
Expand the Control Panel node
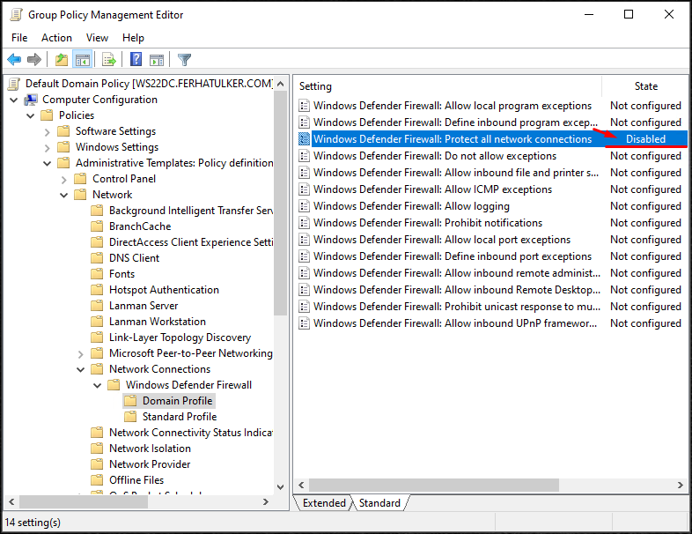coord(64,180)
